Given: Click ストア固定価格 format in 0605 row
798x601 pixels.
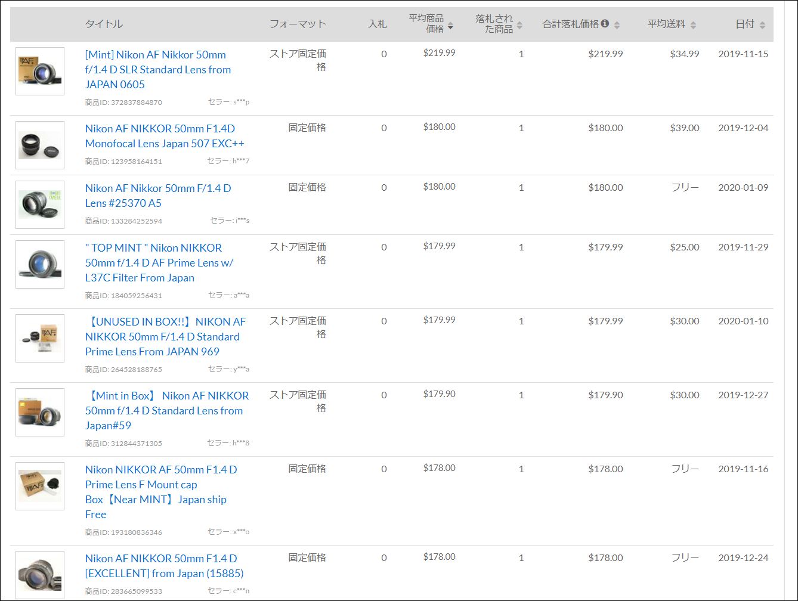Looking at the screenshot, I should click(x=298, y=60).
